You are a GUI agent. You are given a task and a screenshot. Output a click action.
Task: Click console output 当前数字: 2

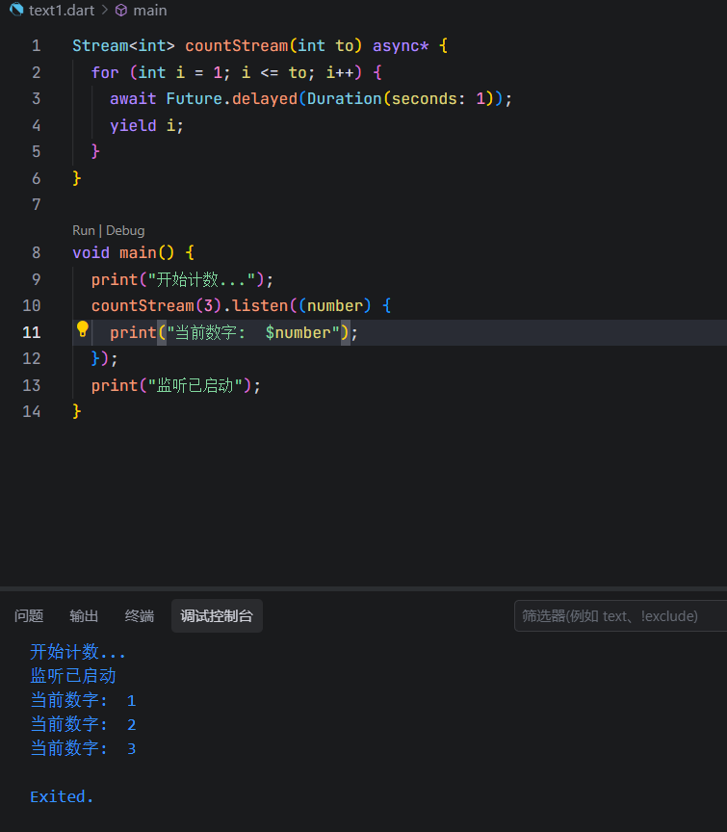pos(84,724)
